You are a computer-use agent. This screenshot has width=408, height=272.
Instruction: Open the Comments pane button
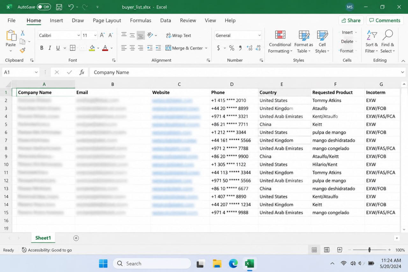[x=385, y=20]
